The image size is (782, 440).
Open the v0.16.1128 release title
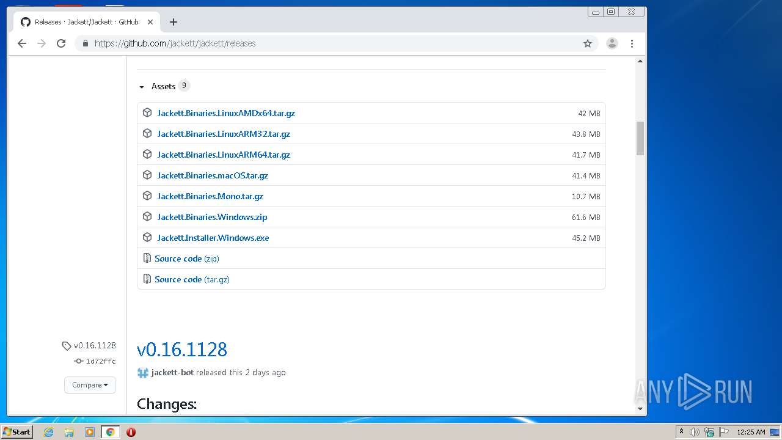pos(182,350)
